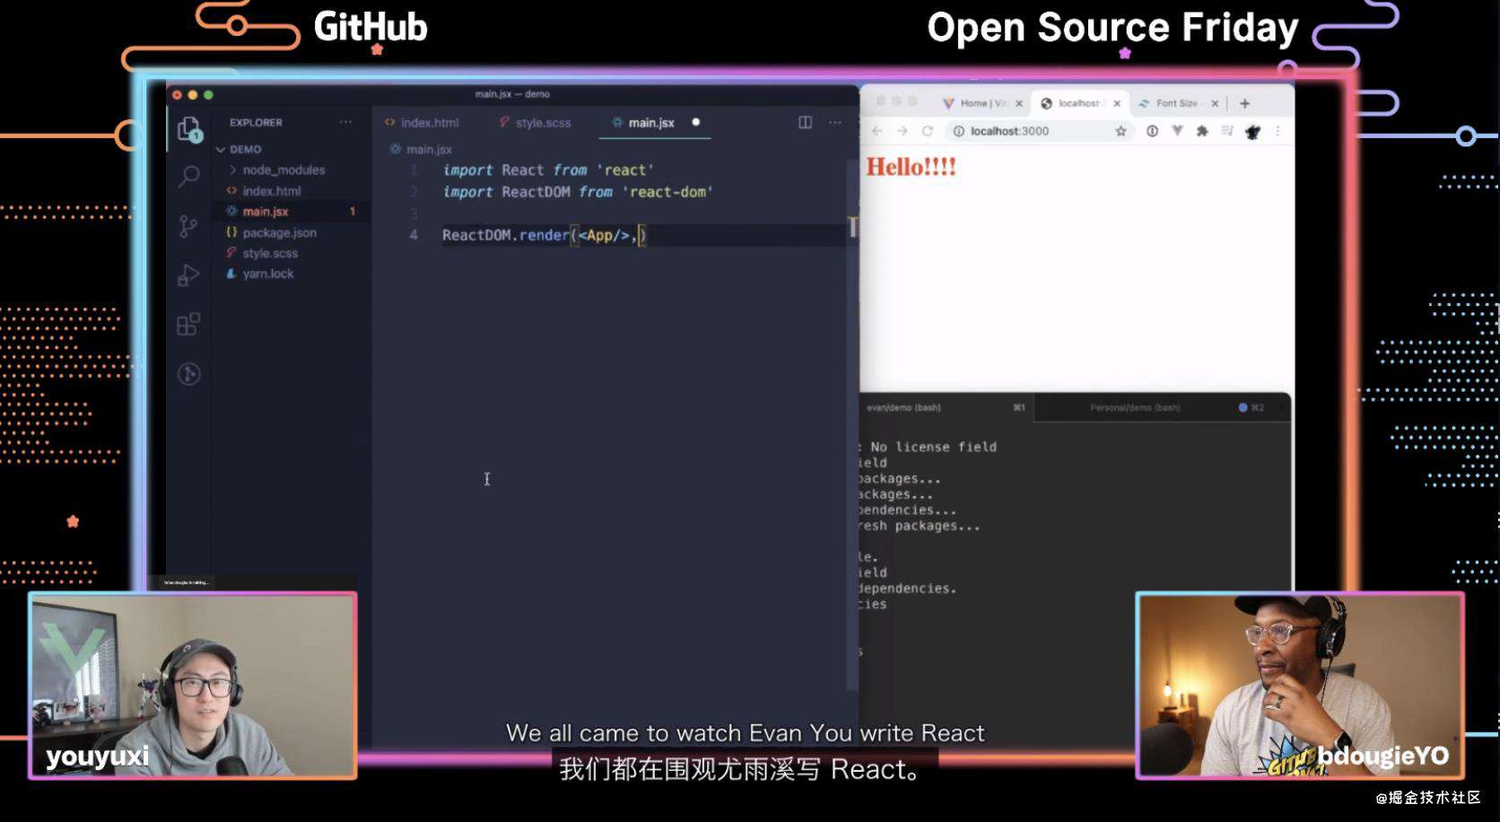Viewport: 1500px width, 822px height.
Task: Open the 1Password-style circle extension icon
Action: click(x=1152, y=131)
